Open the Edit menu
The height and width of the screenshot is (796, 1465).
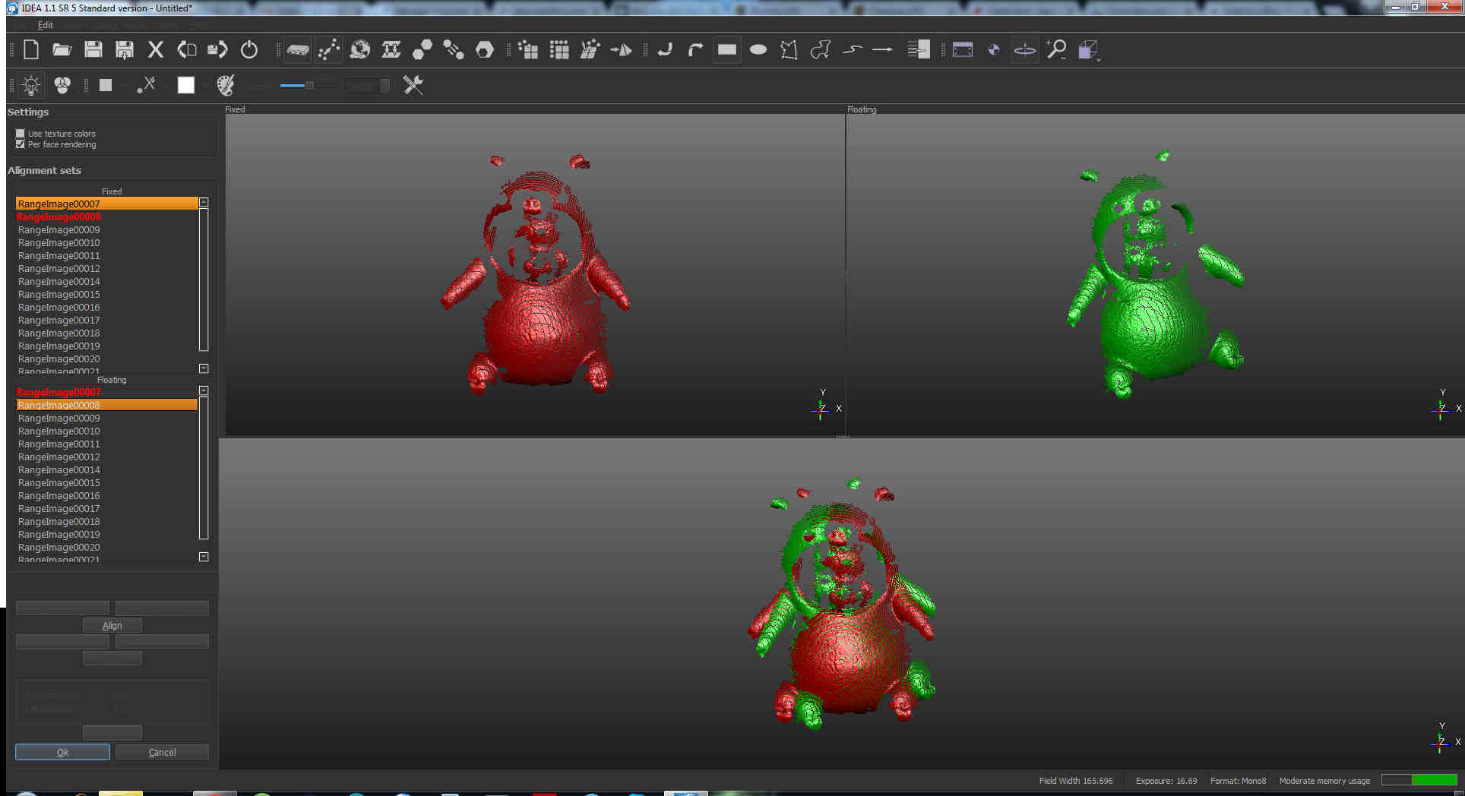(x=46, y=25)
